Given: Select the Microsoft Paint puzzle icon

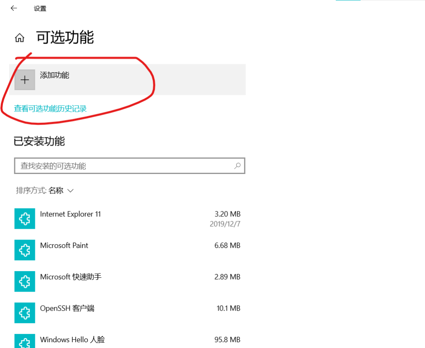Looking at the screenshot, I should coord(24,250).
